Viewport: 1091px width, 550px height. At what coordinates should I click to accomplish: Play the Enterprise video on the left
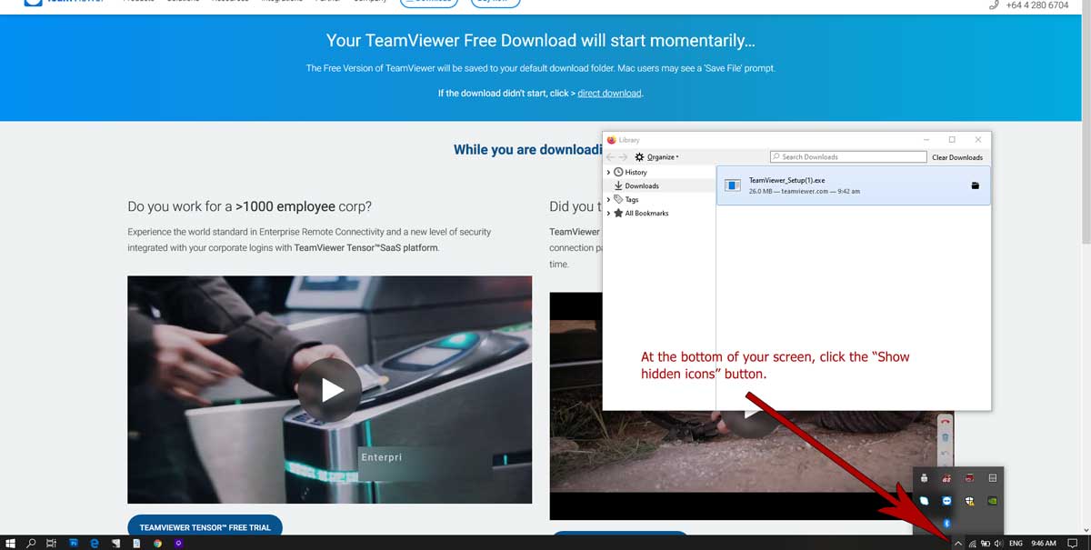(x=329, y=389)
